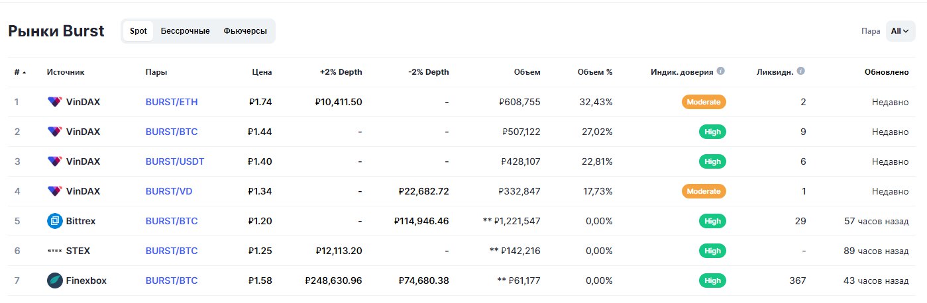The image size is (927, 303).
Task: Click the depth value ₽12,113.20
Action: tap(339, 251)
